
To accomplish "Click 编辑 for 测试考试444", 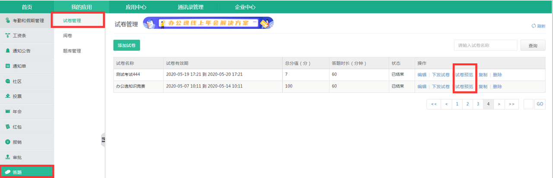I will tap(422, 75).
